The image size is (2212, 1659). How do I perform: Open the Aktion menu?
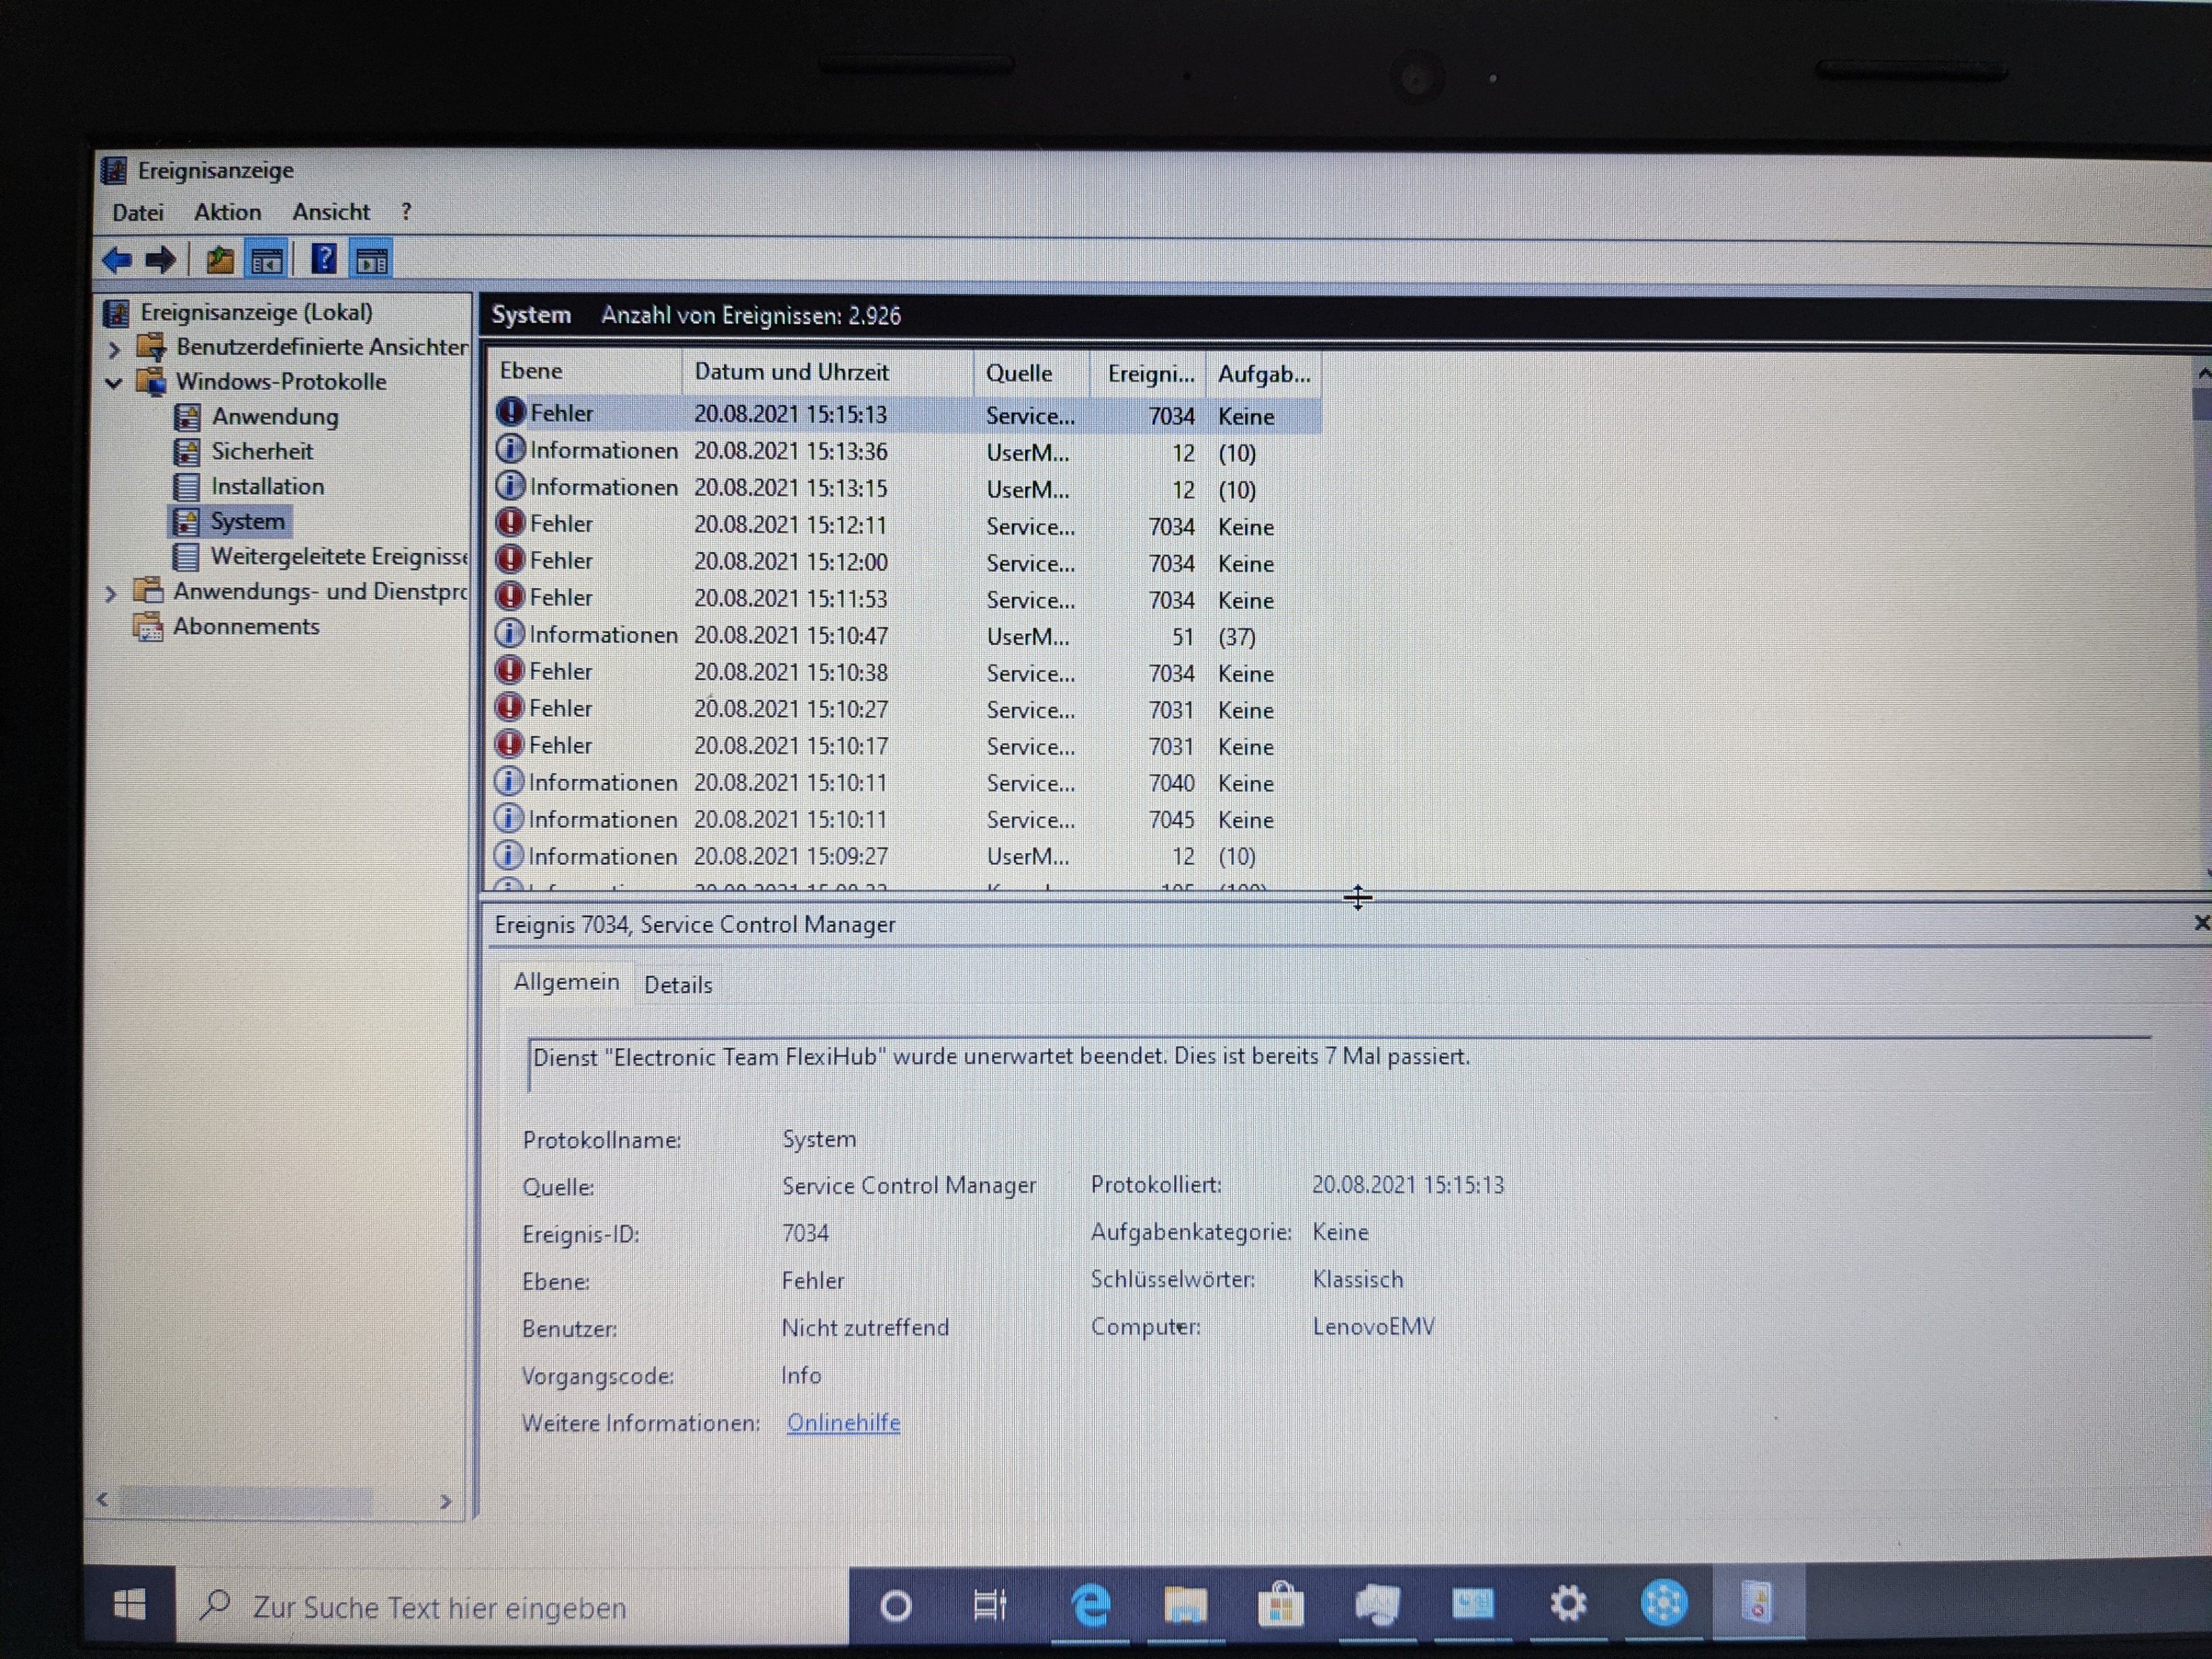(x=227, y=212)
